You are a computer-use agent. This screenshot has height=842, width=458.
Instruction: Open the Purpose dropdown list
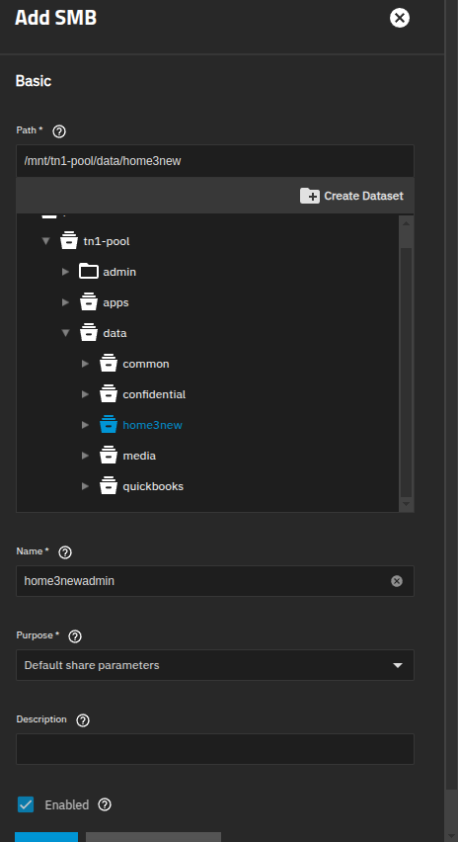[215, 665]
